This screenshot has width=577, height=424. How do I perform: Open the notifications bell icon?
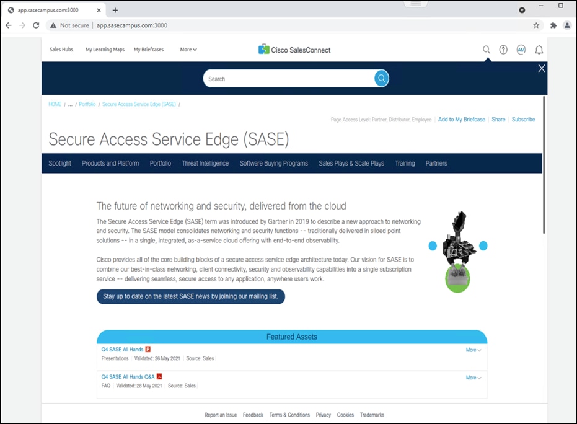539,50
